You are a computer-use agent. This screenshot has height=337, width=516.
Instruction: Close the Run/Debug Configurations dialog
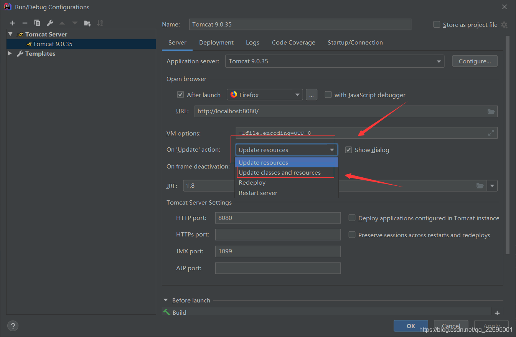pos(504,7)
